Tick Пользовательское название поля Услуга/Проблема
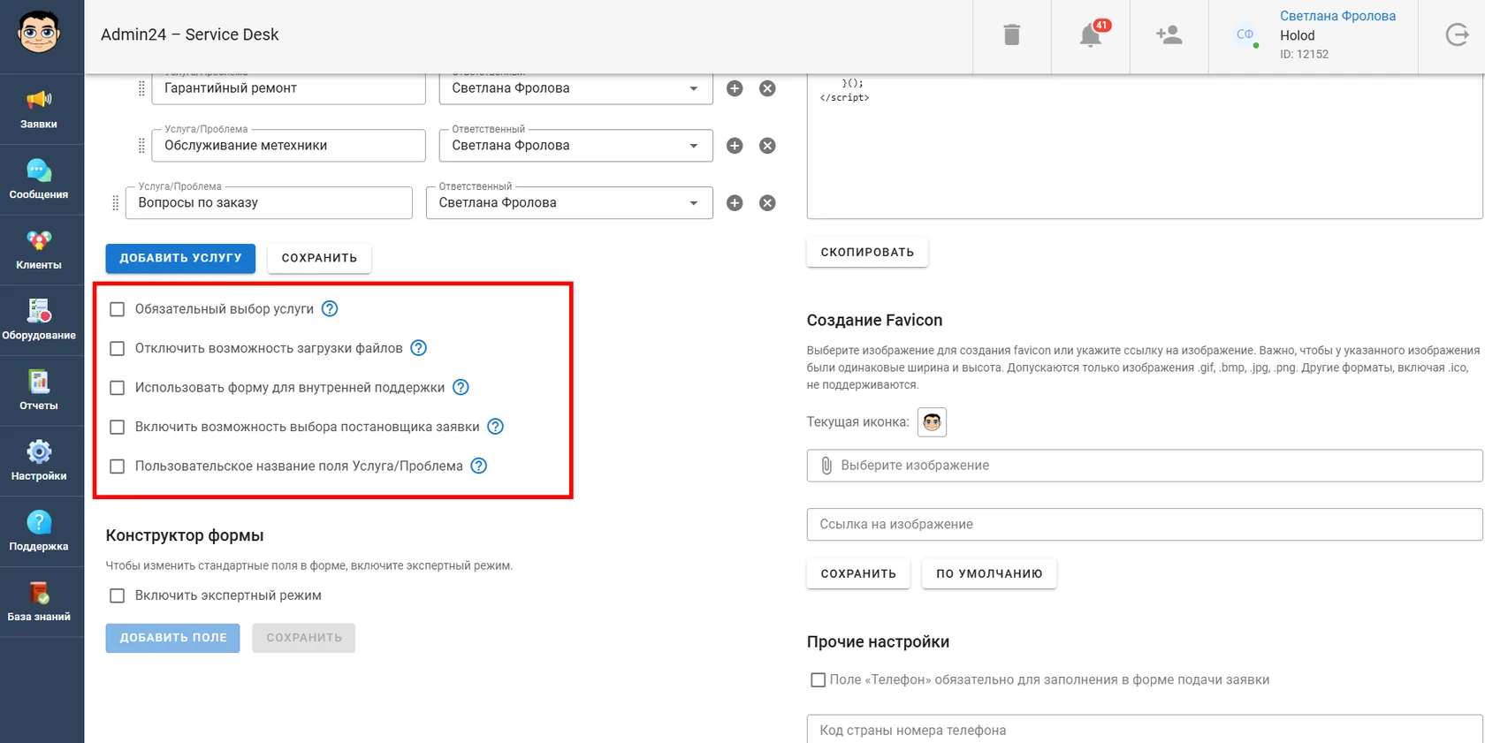This screenshot has height=743, width=1485. click(117, 466)
